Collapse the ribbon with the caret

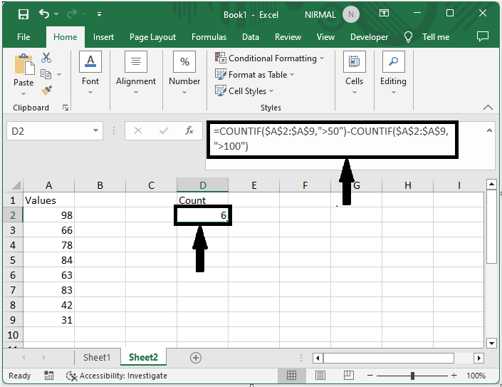tap(488, 108)
